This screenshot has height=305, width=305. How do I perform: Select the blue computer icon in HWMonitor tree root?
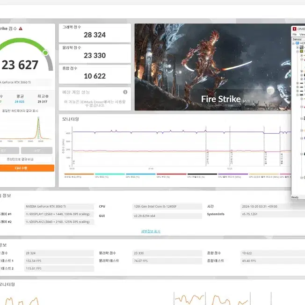pyautogui.click(x=298, y=43)
